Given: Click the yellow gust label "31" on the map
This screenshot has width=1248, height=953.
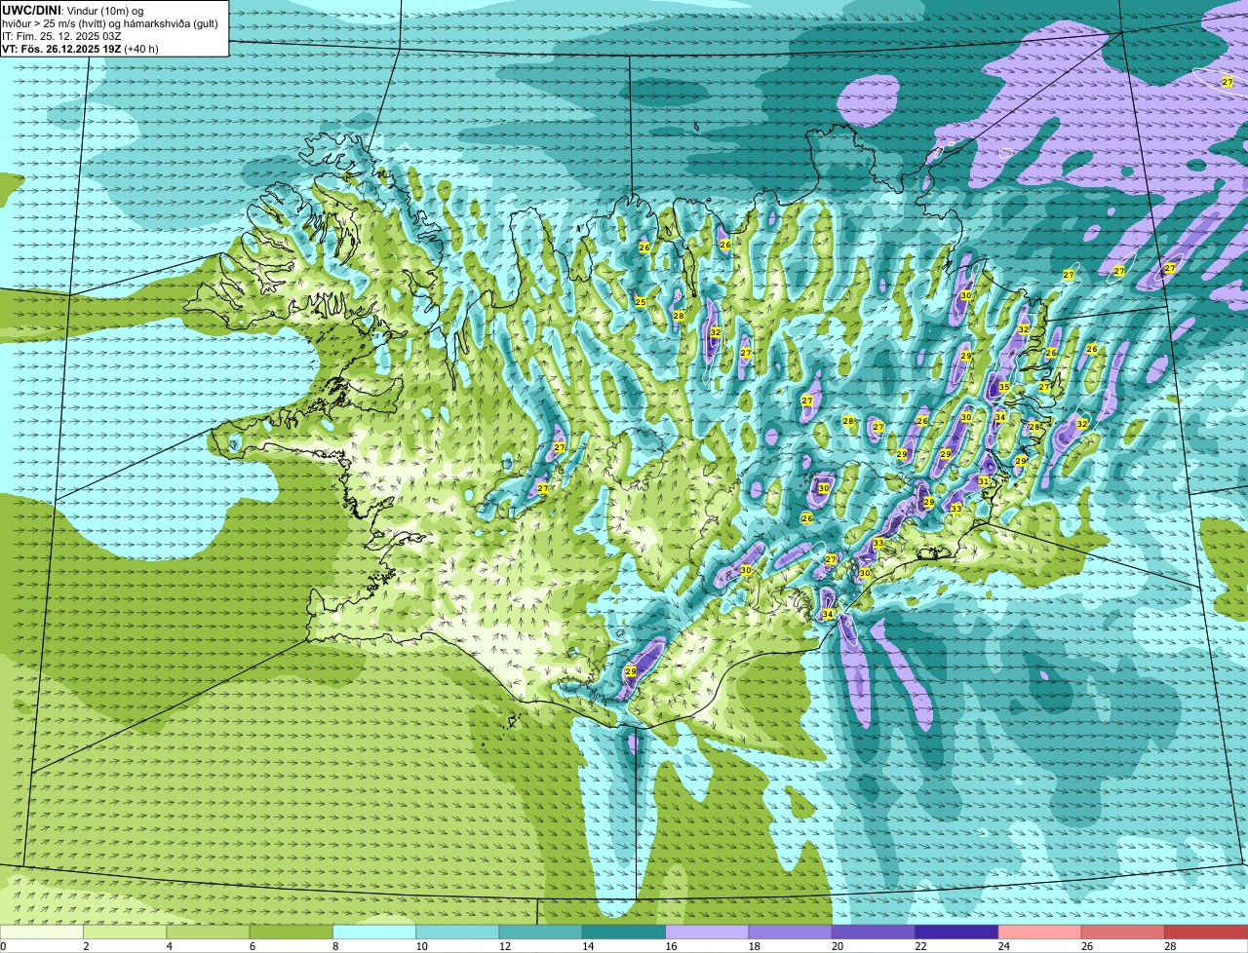Looking at the screenshot, I should coord(984,481).
